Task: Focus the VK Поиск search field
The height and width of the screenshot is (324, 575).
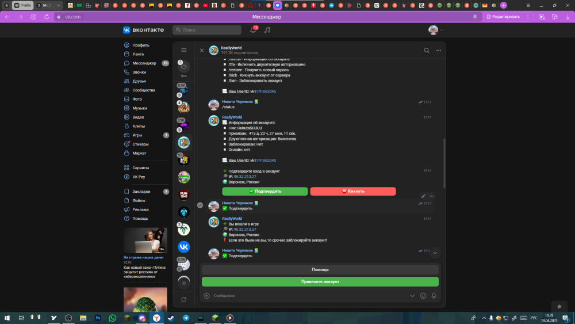Action: click(207, 30)
